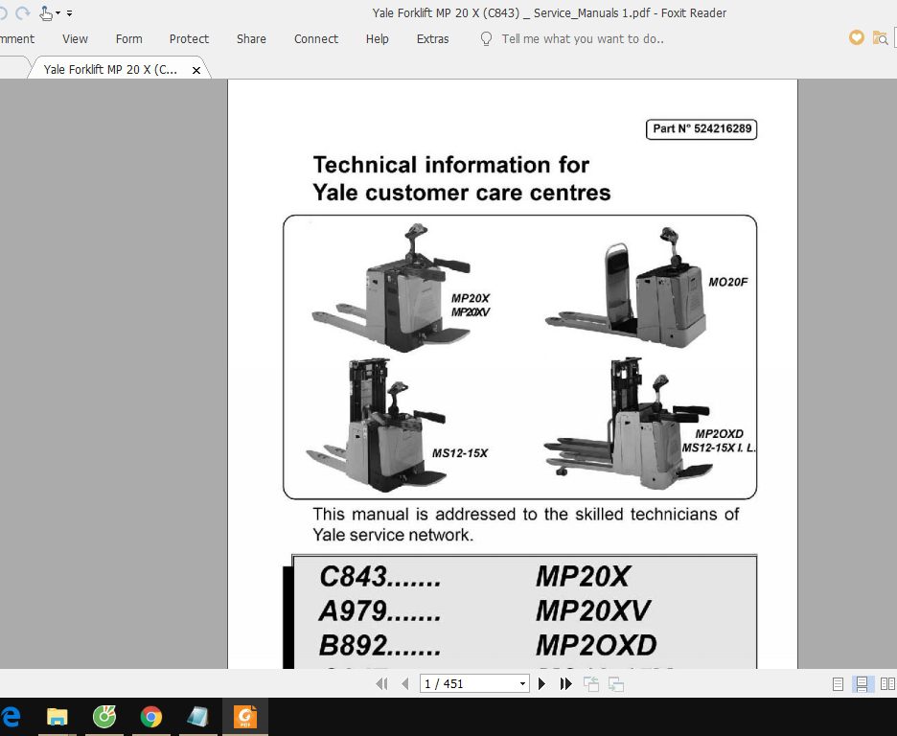Image resolution: width=897 pixels, height=736 pixels.
Task: Switch to single page view mode
Action: pyautogui.click(x=838, y=684)
